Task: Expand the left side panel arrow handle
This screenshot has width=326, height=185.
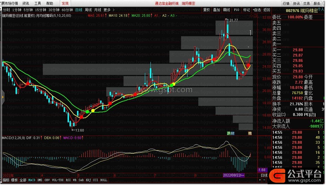Action: [x=3, y=97]
